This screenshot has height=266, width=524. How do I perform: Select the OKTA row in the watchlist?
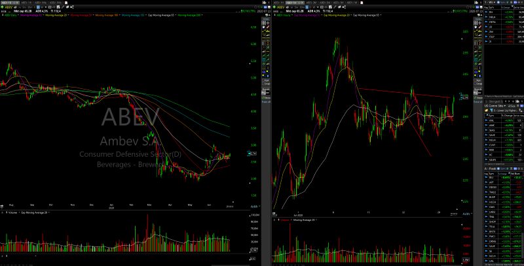pyautogui.click(x=504, y=22)
